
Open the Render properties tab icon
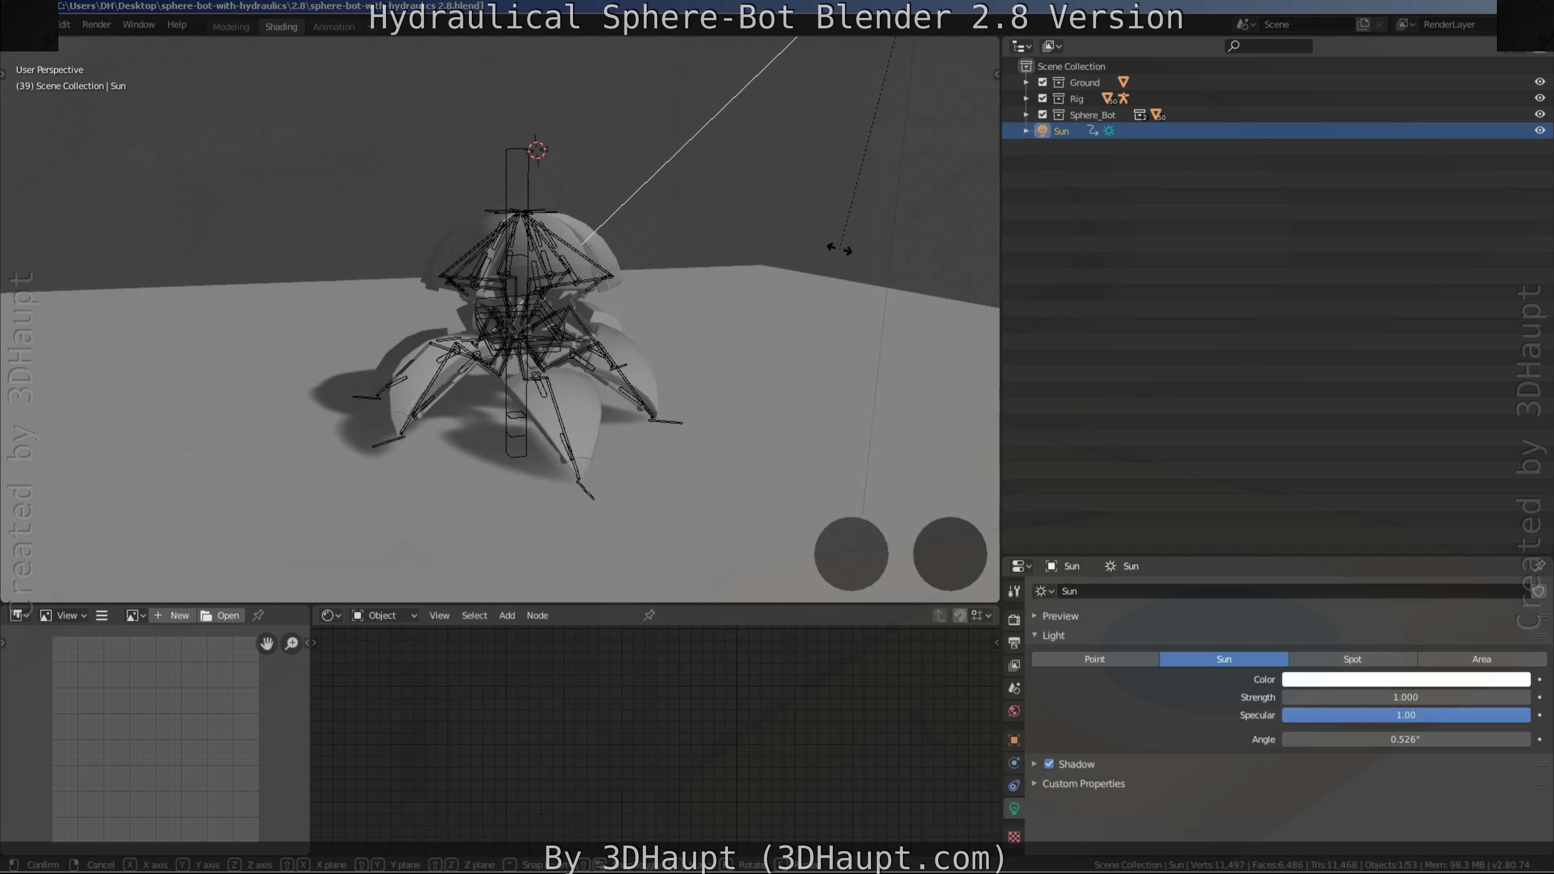(1014, 619)
